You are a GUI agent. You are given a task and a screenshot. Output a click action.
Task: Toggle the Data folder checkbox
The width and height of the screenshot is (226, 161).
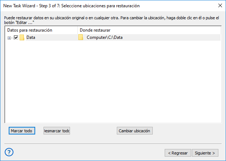16,37
